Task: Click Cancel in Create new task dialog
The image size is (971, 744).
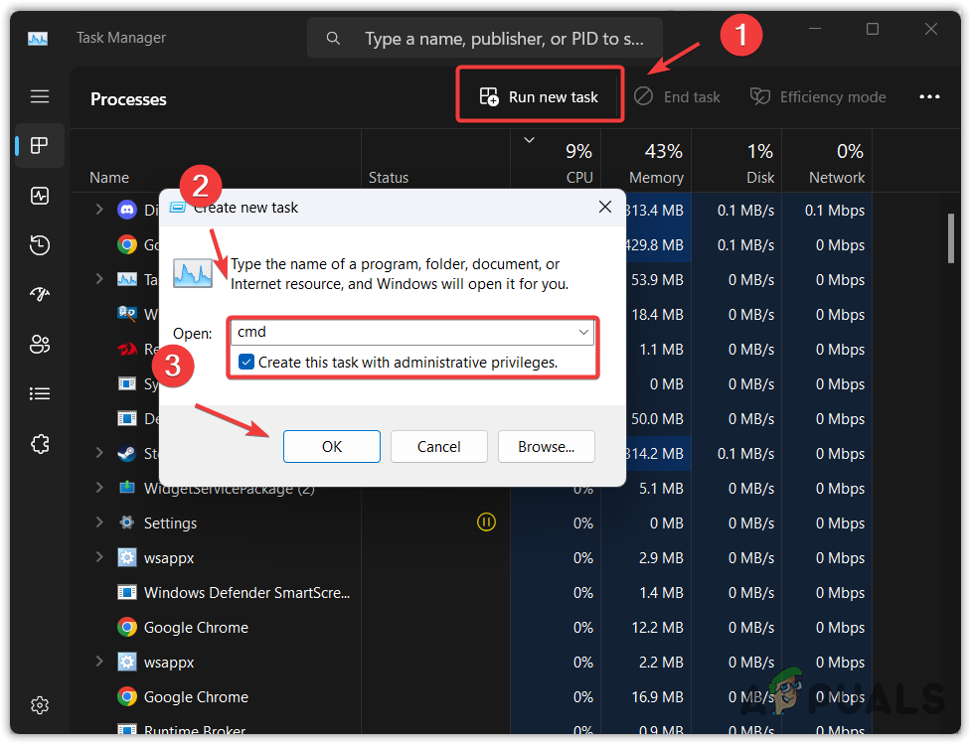Action: (x=439, y=446)
